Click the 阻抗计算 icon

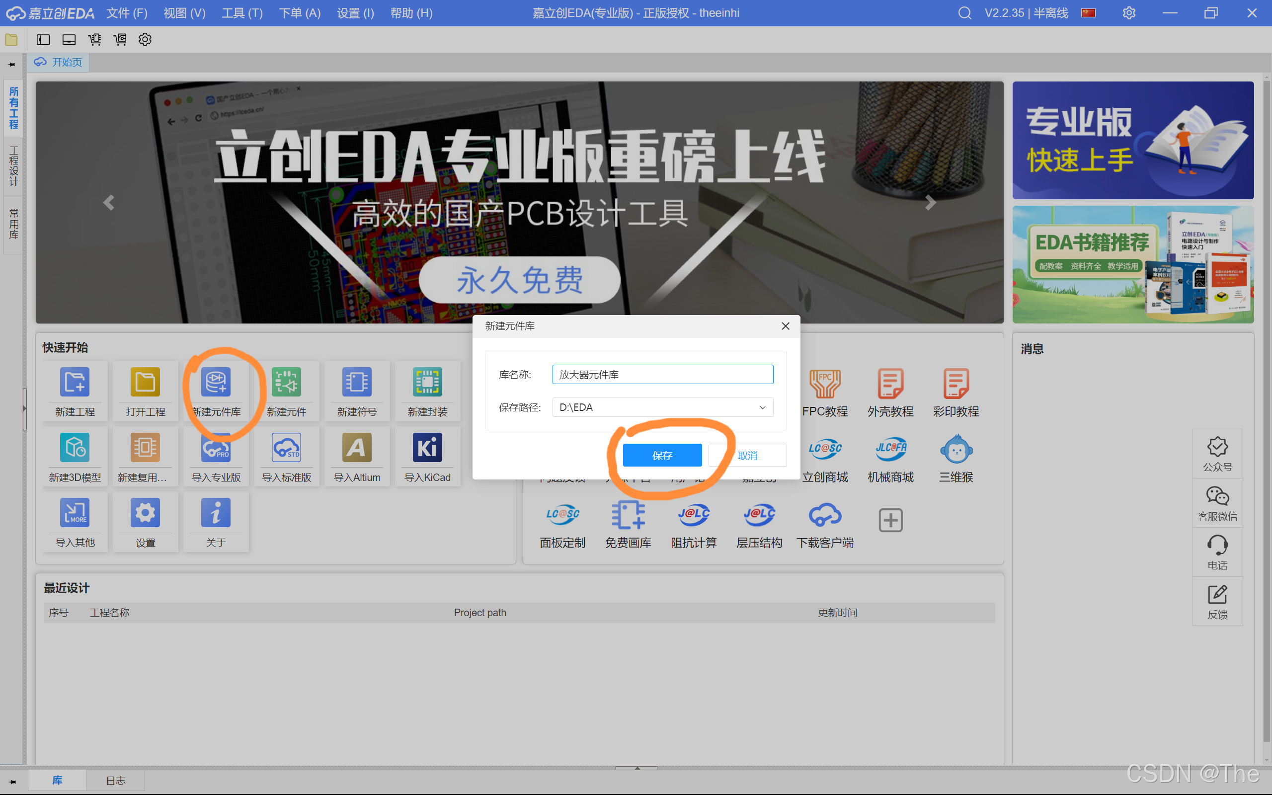pyautogui.click(x=693, y=515)
